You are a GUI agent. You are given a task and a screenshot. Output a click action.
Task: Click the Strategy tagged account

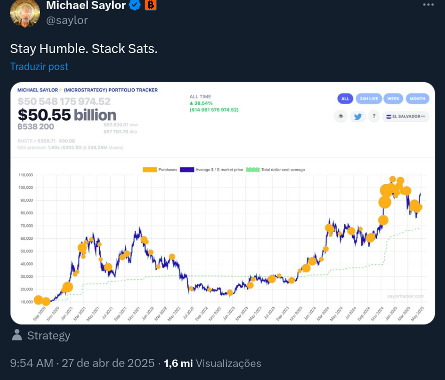click(x=49, y=335)
